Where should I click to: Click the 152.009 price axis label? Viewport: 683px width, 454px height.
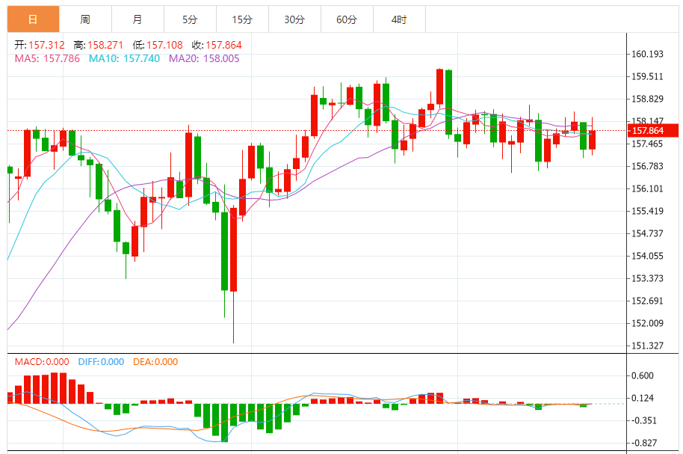pyautogui.click(x=647, y=323)
